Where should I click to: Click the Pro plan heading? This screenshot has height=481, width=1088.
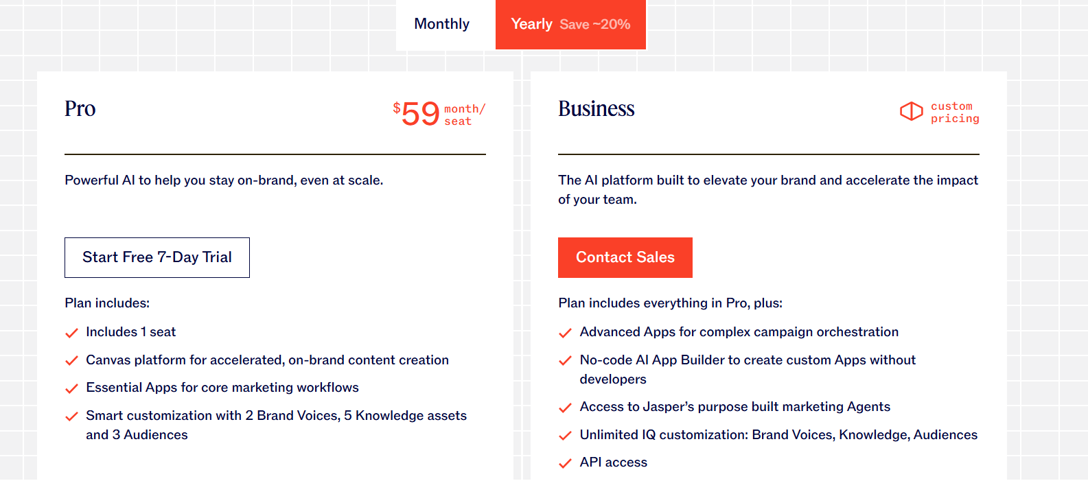(80, 109)
